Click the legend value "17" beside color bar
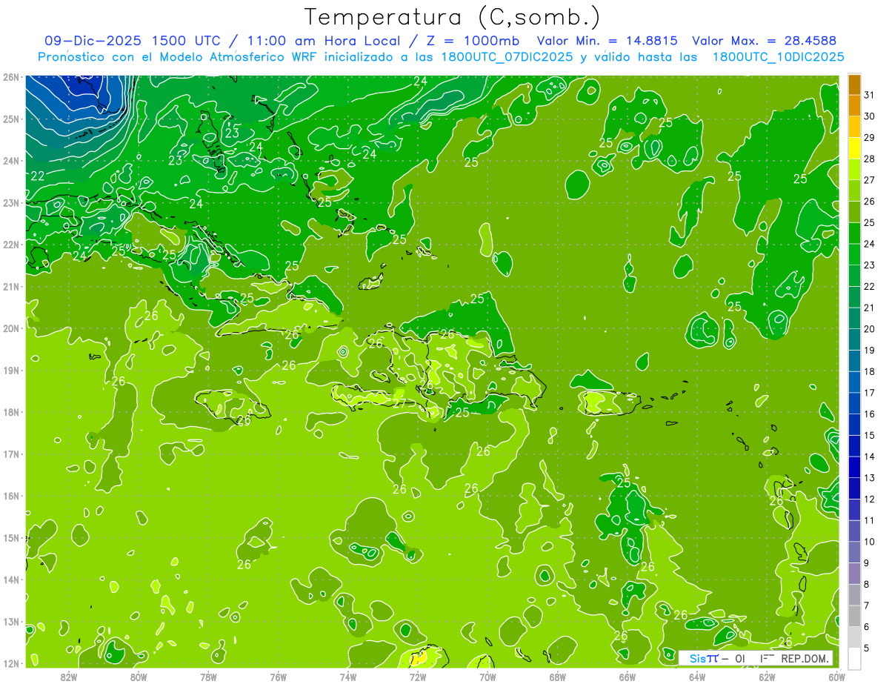Viewport: 889px width, 687px height. coord(870,393)
